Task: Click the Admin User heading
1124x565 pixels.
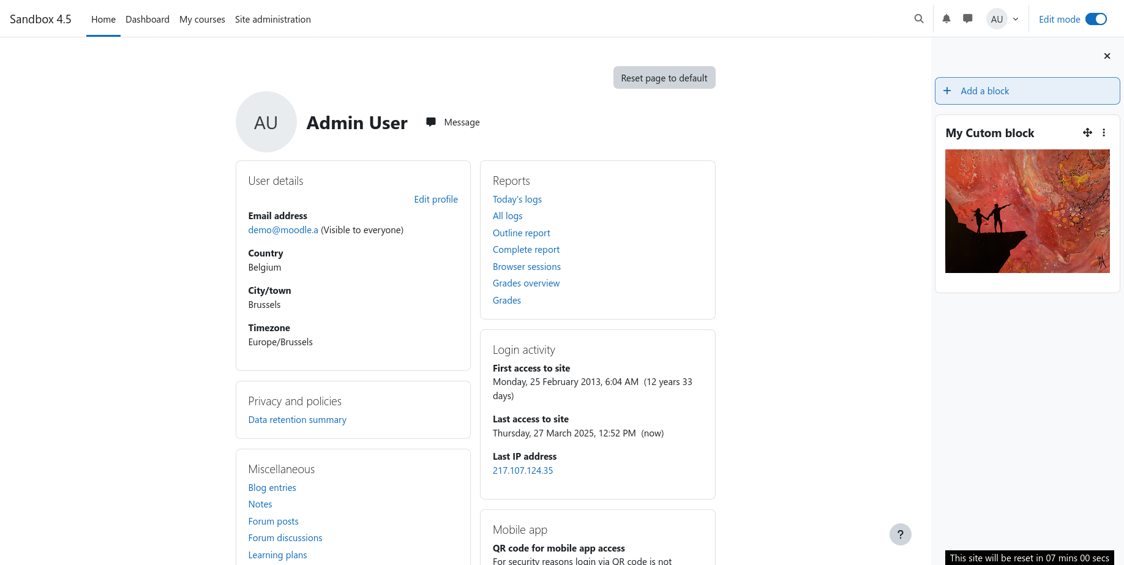Action: [357, 122]
